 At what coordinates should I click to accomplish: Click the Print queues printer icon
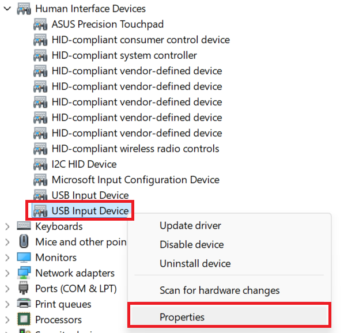[x=24, y=304]
